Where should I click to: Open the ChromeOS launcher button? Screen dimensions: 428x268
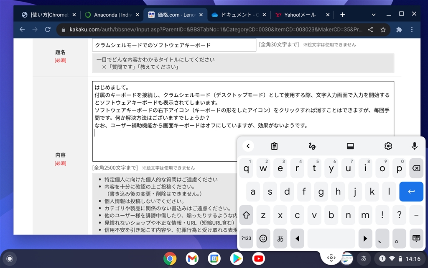(10, 259)
